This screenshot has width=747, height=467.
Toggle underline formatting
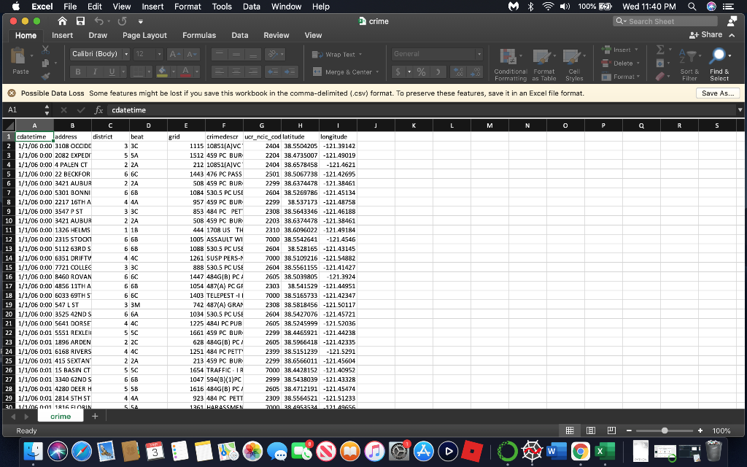[112, 72]
